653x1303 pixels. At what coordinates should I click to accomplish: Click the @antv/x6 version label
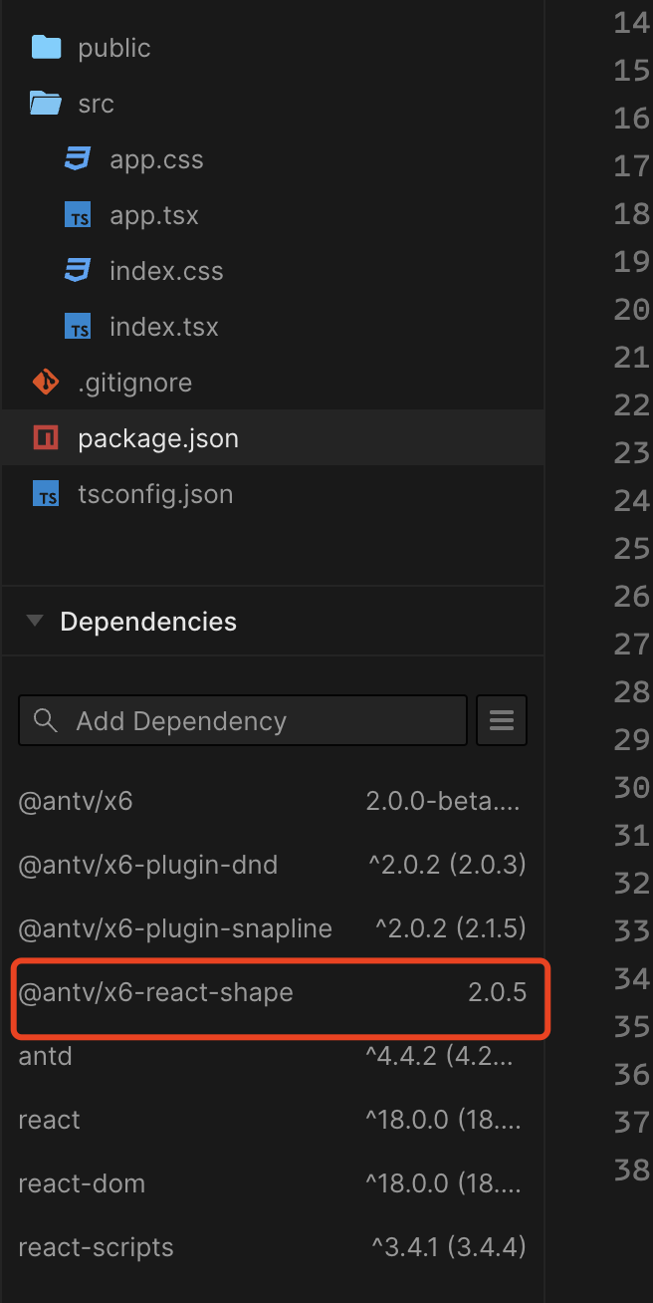pos(443,800)
